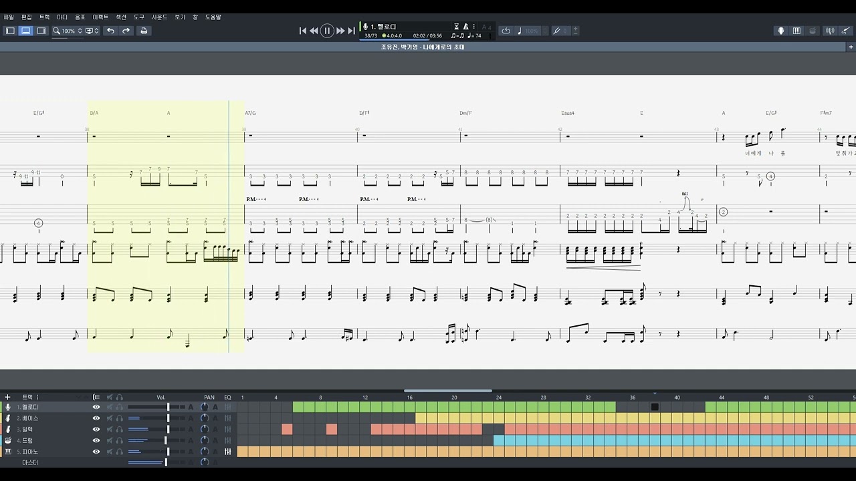Select the 일렉 track
Viewport: 856px width, 481px height.
click(x=27, y=430)
